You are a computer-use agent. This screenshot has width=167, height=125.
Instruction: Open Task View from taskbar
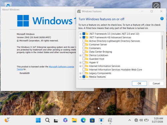pyautogui.click(x=56, y=120)
